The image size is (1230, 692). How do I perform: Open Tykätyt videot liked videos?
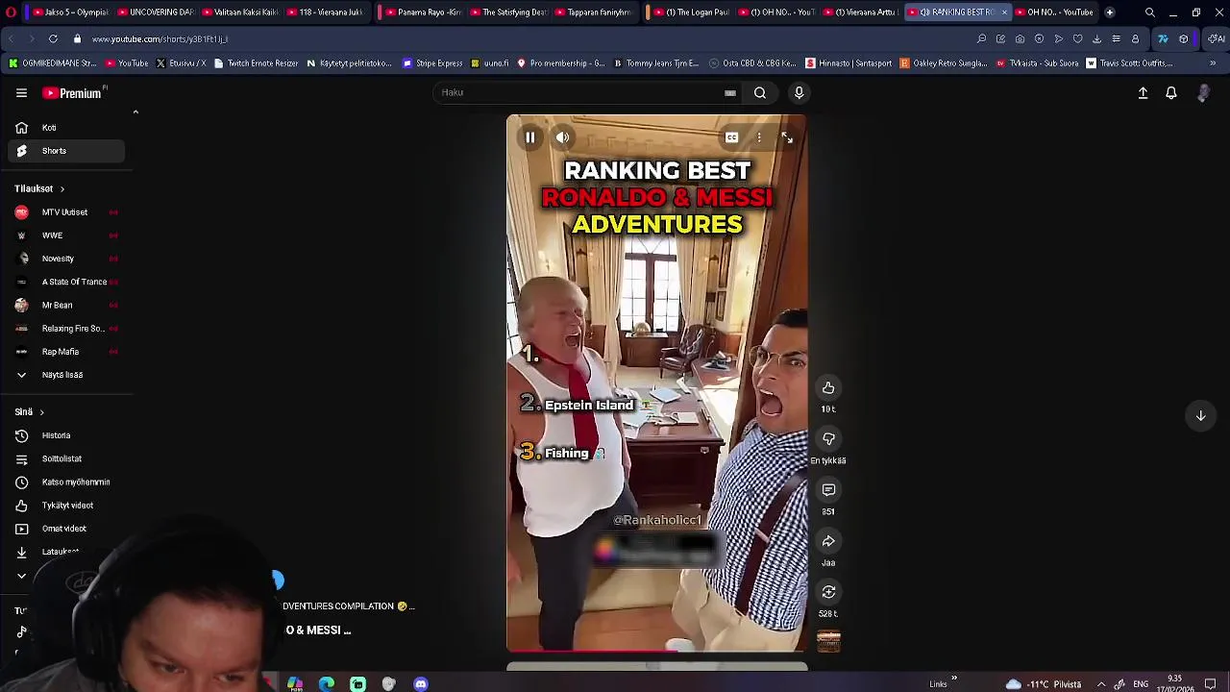(x=65, y=506)
